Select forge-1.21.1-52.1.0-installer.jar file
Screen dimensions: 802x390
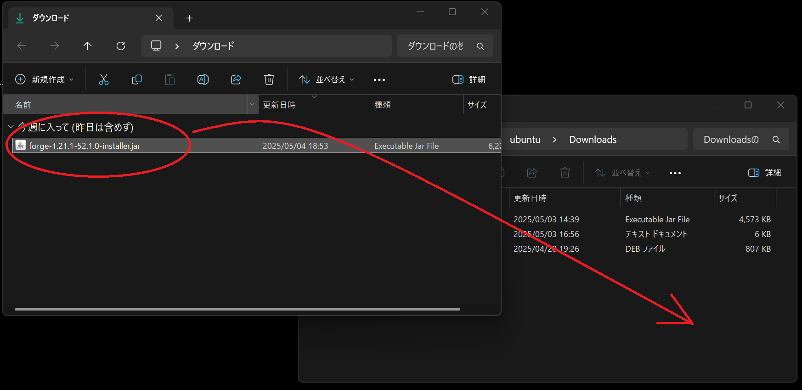(x=85, y=146)
